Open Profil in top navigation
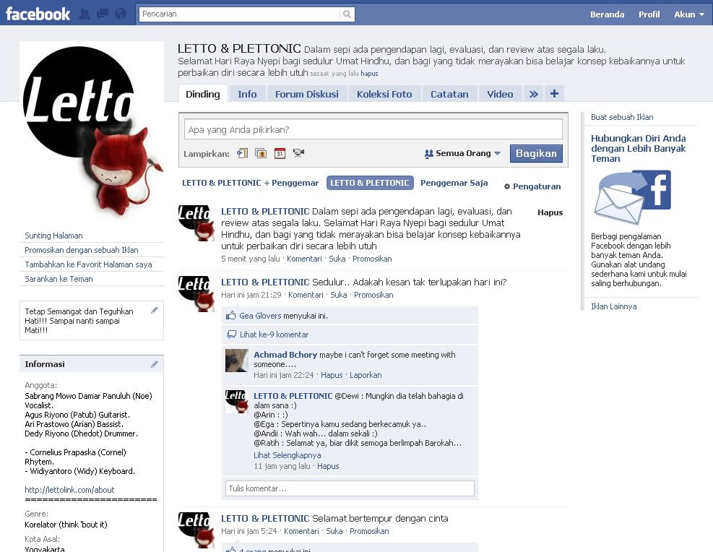The height and width of the screenshot is (552, 713). pos(649,14)
